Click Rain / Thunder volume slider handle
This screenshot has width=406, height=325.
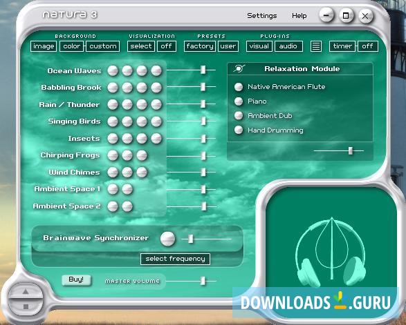pyautogui.click(x=203, y=104)
